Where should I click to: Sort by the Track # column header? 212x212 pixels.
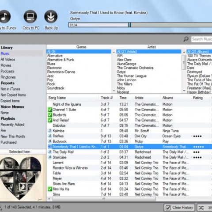click(x=108, y=98)
